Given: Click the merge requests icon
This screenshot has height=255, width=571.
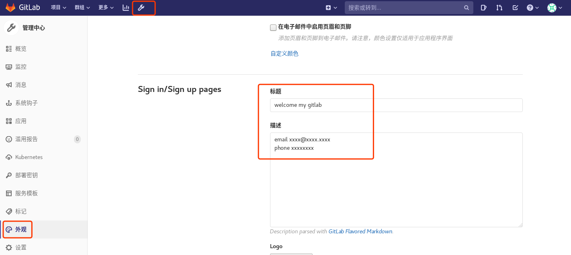Looking at the screenshot, I should click(x=499, y=7).
